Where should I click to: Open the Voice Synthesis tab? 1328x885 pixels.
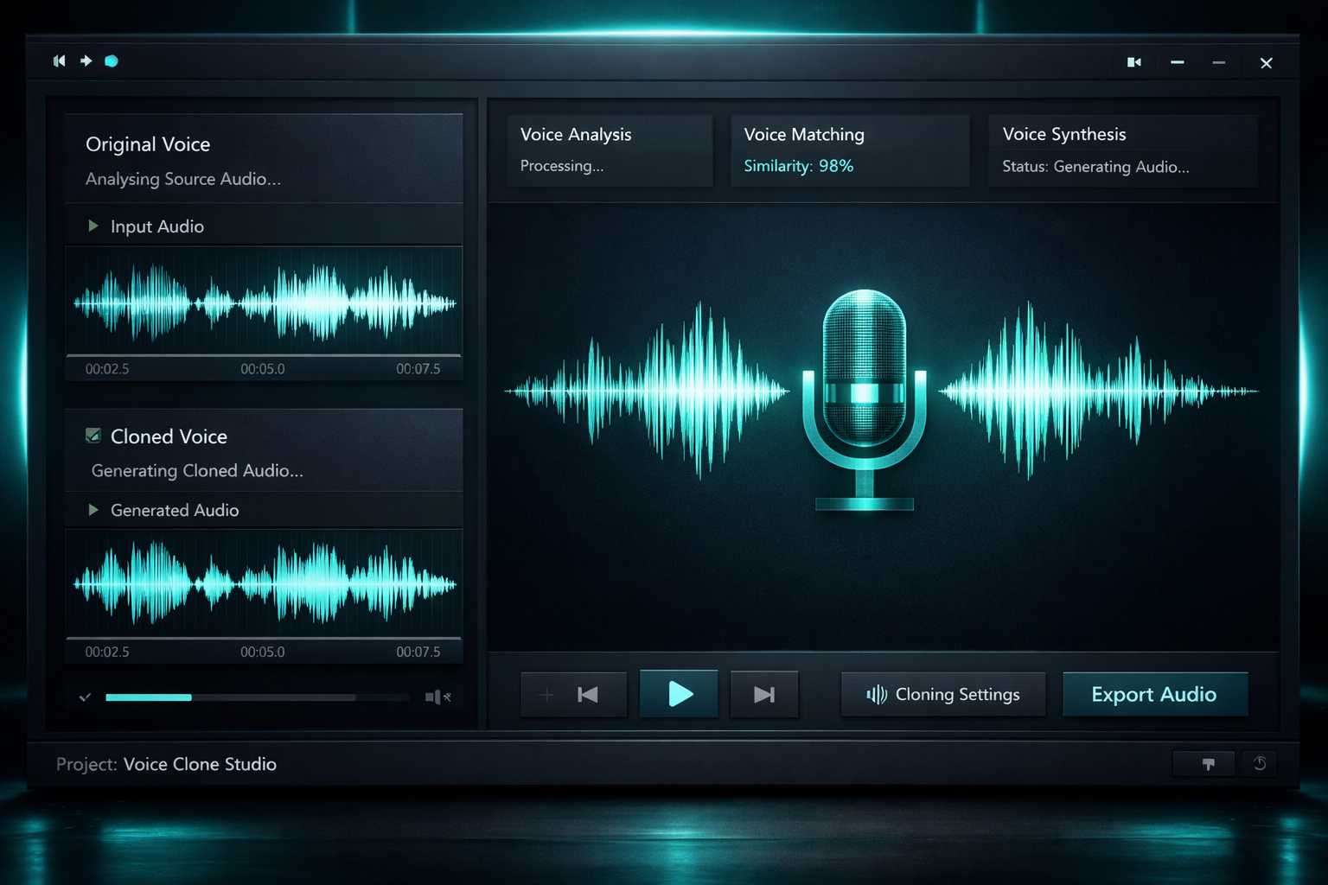[x=1122, y=150]
